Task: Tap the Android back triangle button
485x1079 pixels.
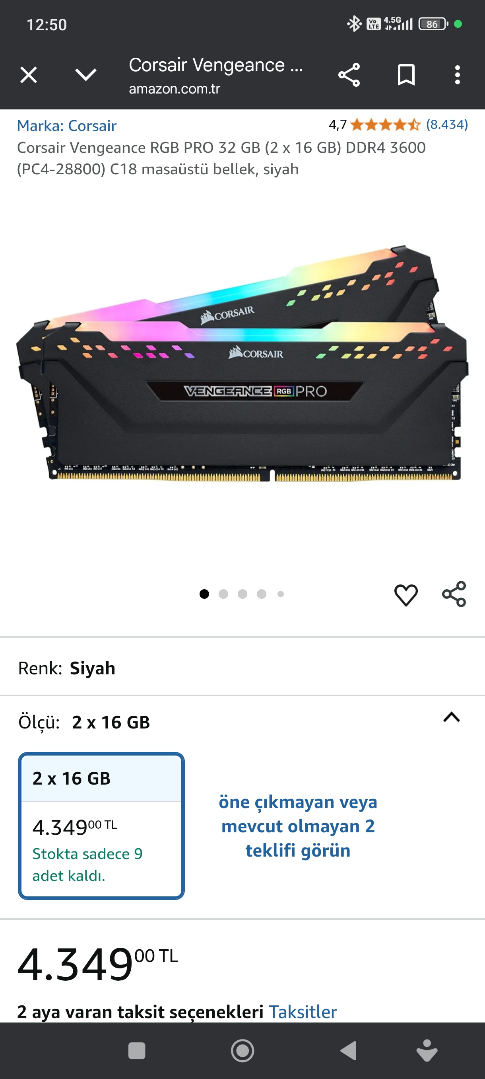Action: click(x=349, y=1051)
